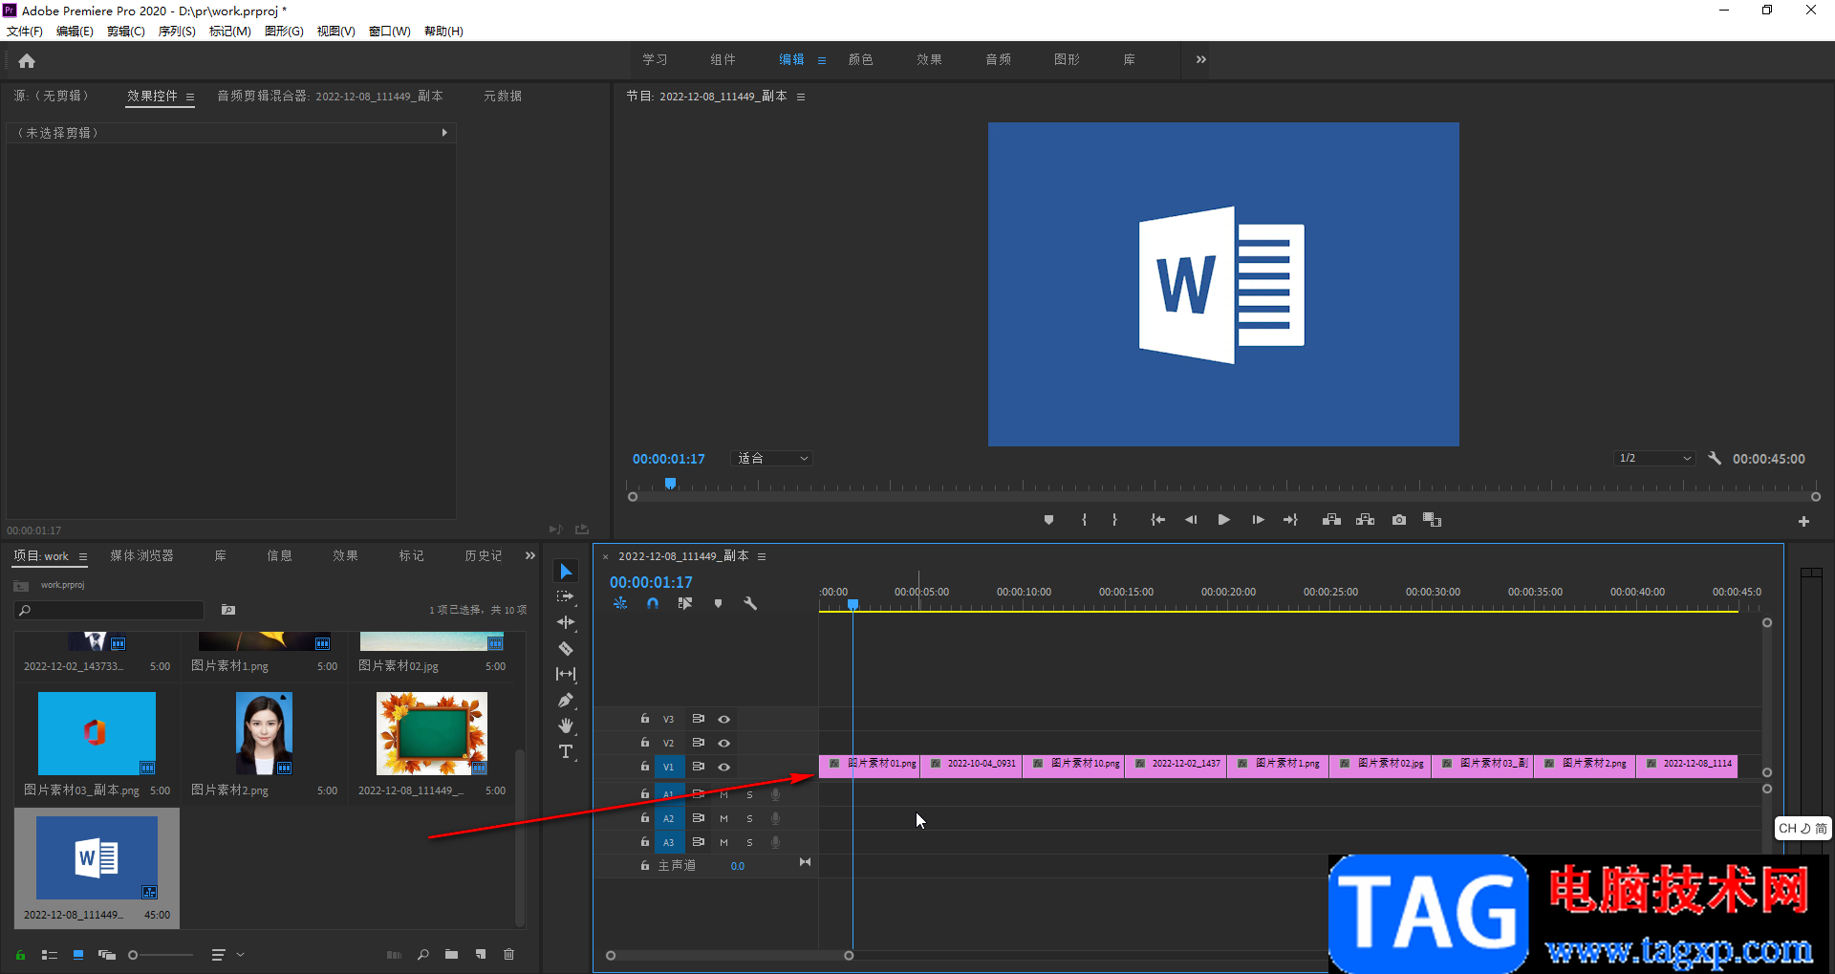
Task: Select the Hand tool
Action: [x=566, y=725]
